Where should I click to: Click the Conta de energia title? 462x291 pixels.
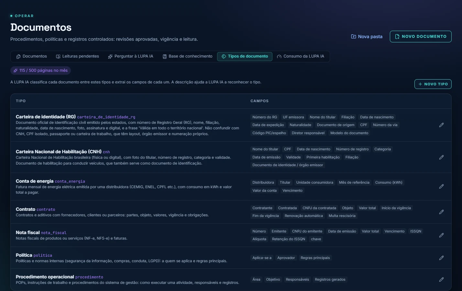(35, 181)
